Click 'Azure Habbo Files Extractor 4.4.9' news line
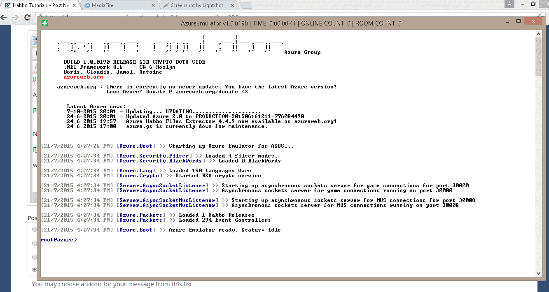This screenshot has width=549, height=292. coord(202,121)
